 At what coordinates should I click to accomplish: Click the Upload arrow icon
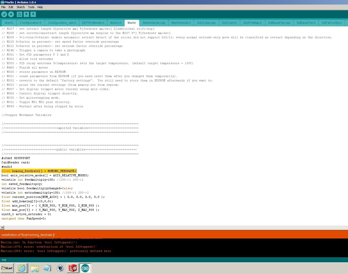point(11,14)
